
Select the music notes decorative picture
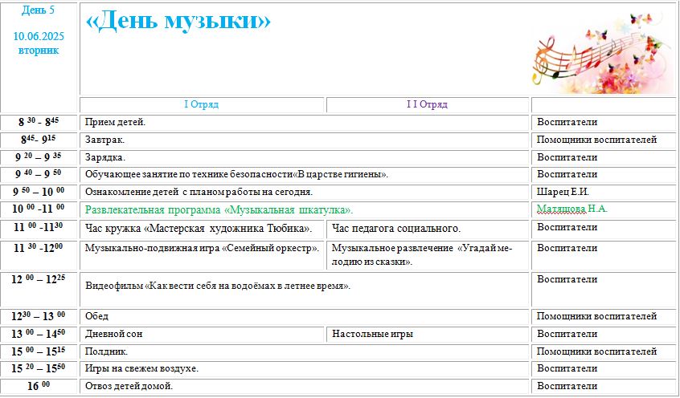pyautogui.click(x=603, y=51)
